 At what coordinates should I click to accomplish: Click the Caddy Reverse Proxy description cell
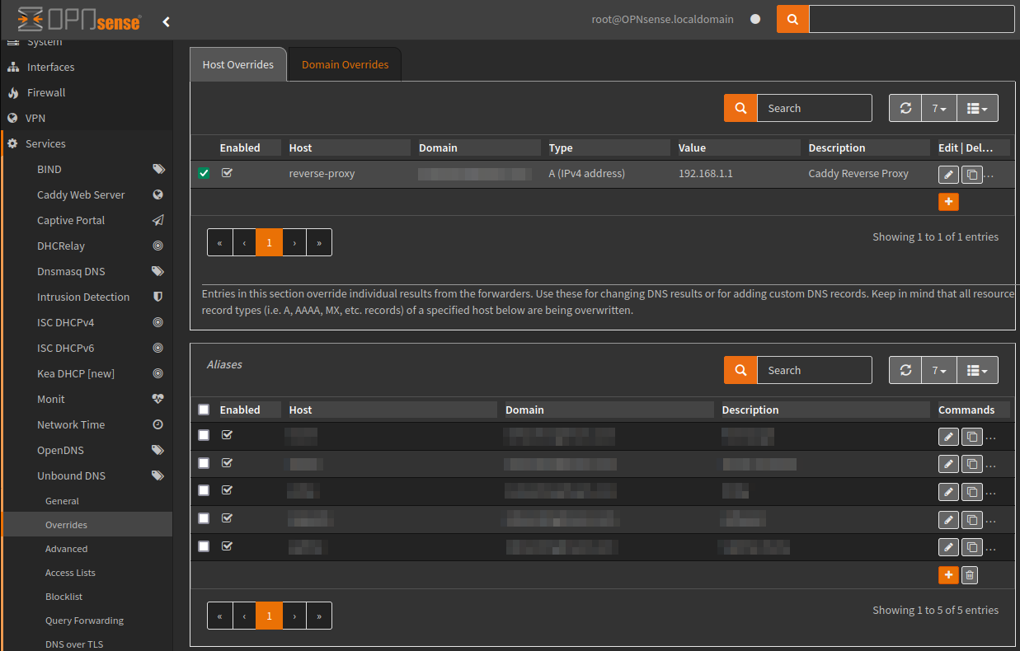click(x=858, y=173)
